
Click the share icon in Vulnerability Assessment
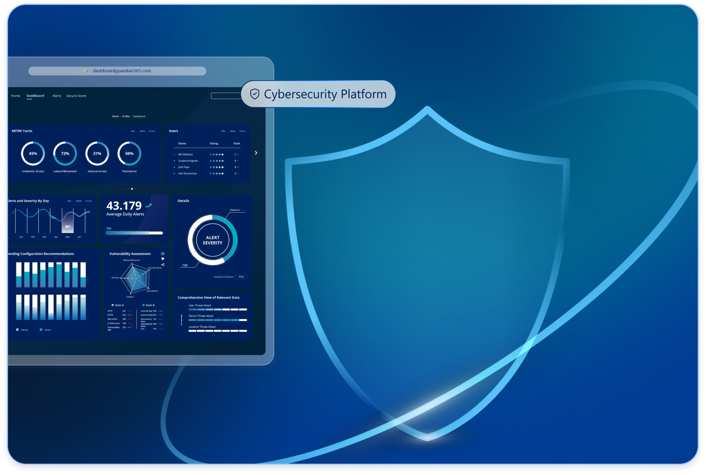(x=163, y=264)
